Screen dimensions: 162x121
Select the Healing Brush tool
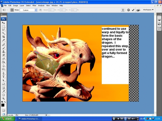(4, 45)
